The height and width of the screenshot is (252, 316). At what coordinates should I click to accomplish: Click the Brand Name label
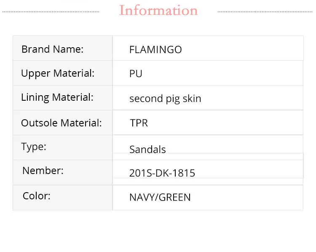(52, 49)
